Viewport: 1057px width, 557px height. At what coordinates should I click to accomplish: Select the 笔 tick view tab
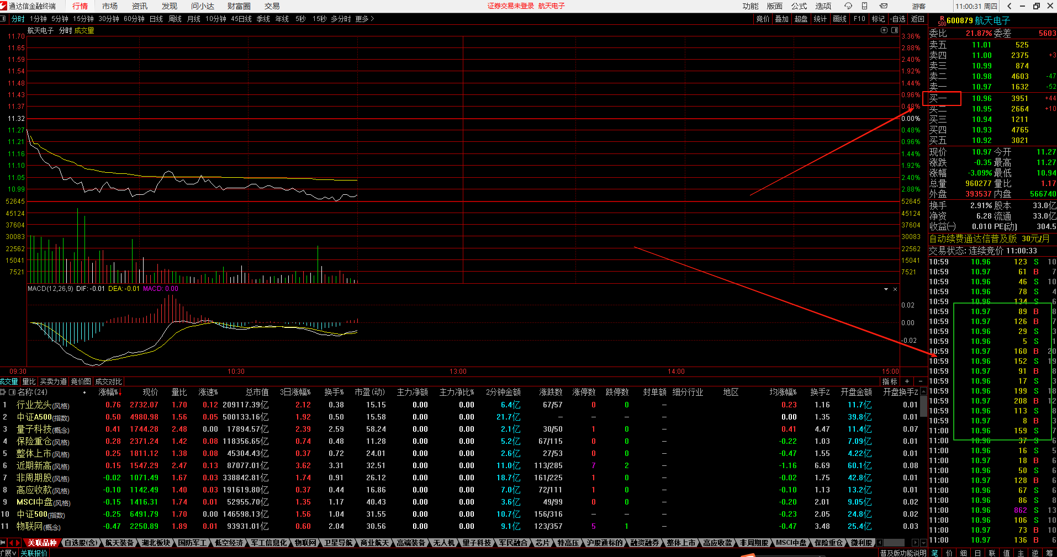coord(934,553)
